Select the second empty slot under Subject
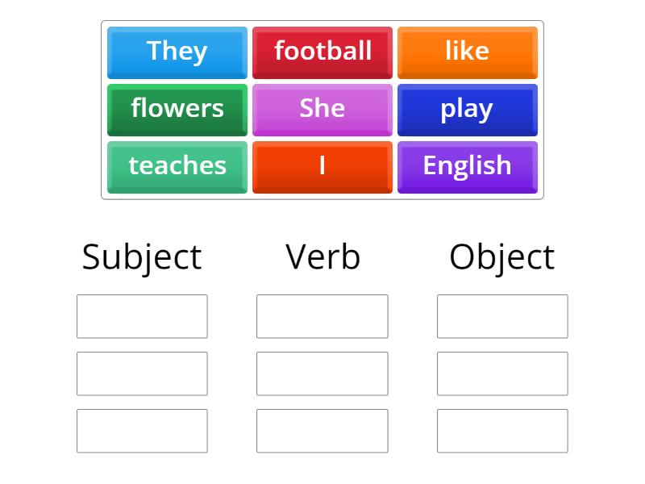Screen dimensions: 645x484 pyautogui.click(x=142, y=373)
